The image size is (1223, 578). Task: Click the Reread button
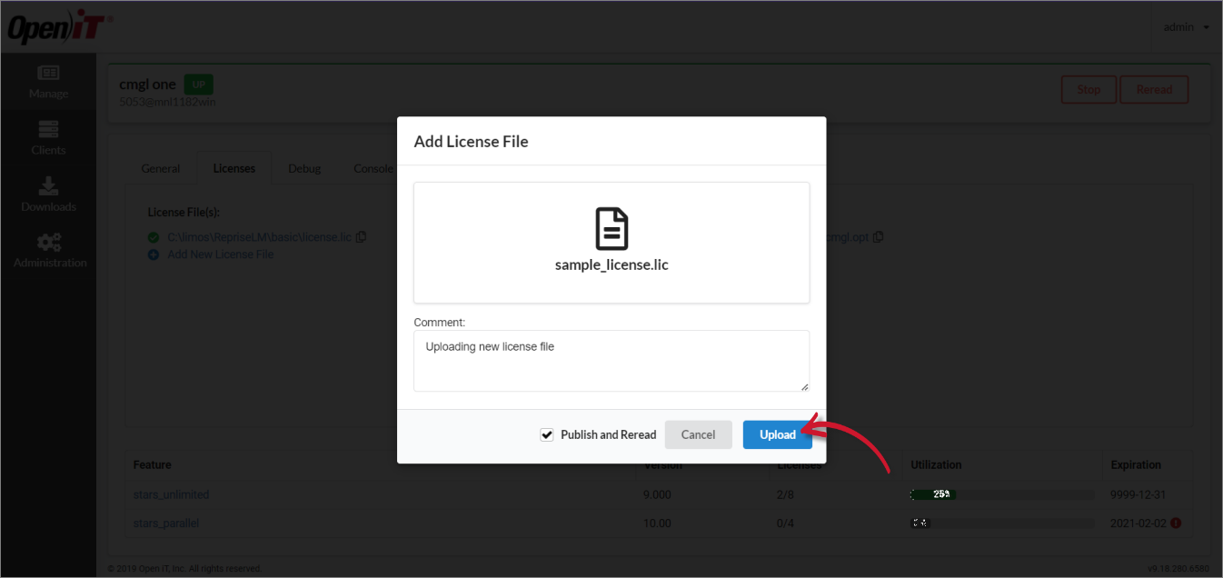pos(1154,90)
